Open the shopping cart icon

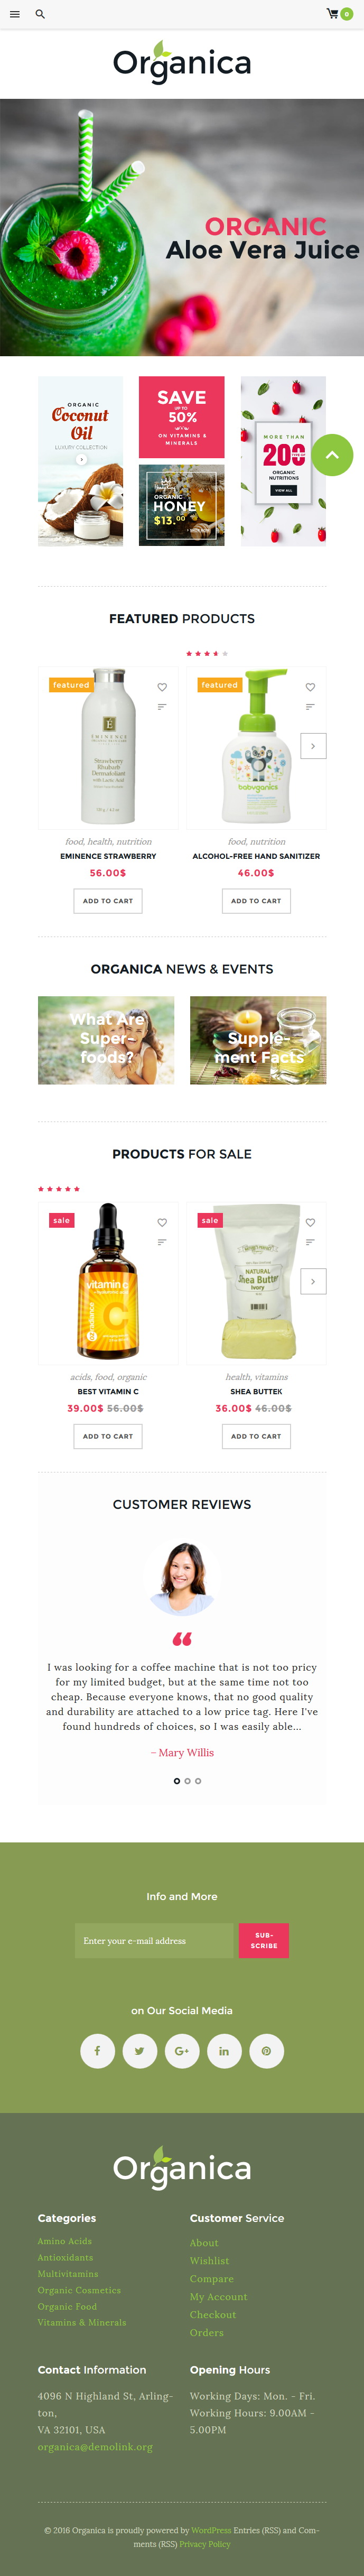pyautogui.click(x=332, y=14)
